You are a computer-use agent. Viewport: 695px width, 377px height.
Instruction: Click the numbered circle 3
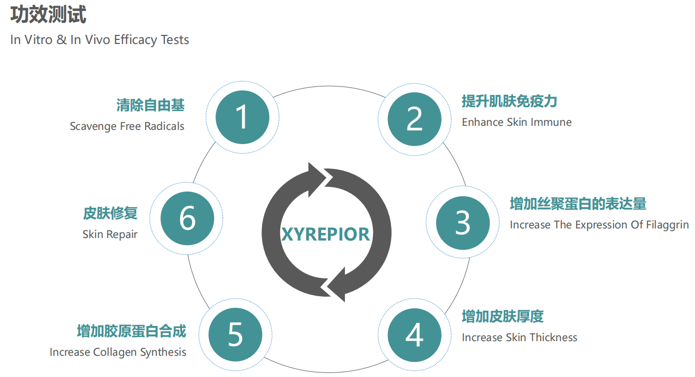(462, 223)
